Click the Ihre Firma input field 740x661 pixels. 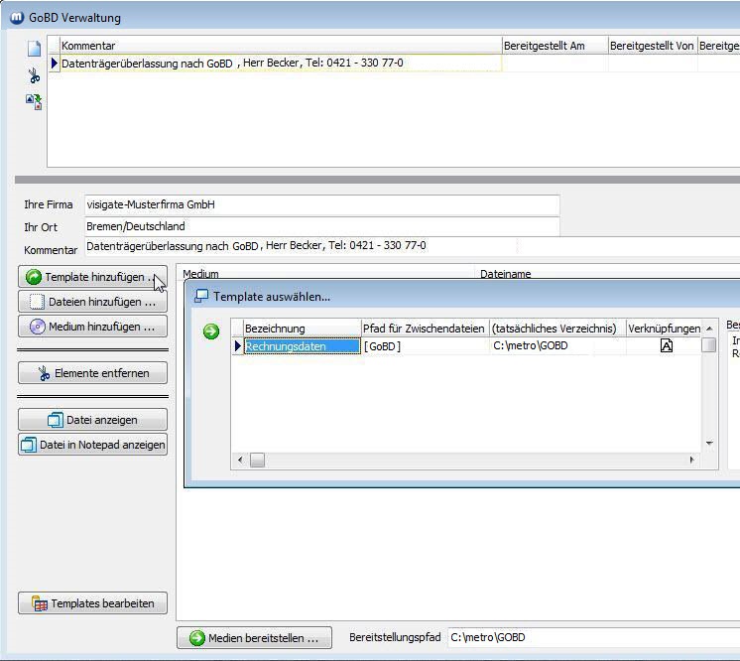321,204
